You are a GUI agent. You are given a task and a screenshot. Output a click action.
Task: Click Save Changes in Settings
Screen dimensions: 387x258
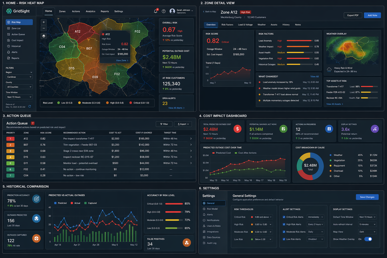pos(367,197)
